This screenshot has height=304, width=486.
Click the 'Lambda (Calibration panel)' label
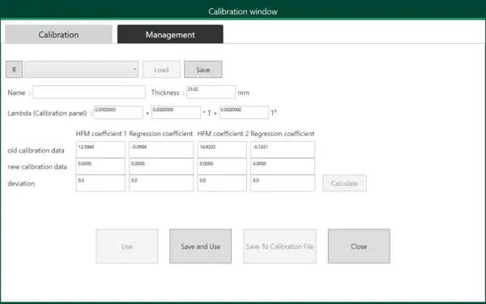[47, 113]
